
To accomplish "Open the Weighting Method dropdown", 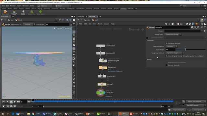I will point(175,53).
